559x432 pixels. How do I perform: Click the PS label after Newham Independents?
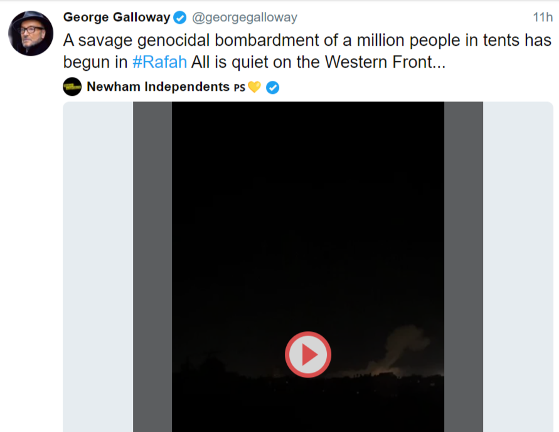click(x=239, y=87)
